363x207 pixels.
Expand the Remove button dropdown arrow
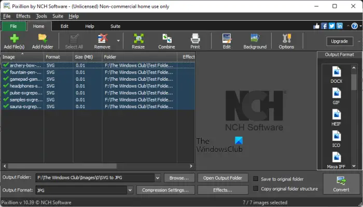coord(118,41)
